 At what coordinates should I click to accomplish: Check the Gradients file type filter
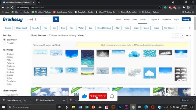pos(4,66)
